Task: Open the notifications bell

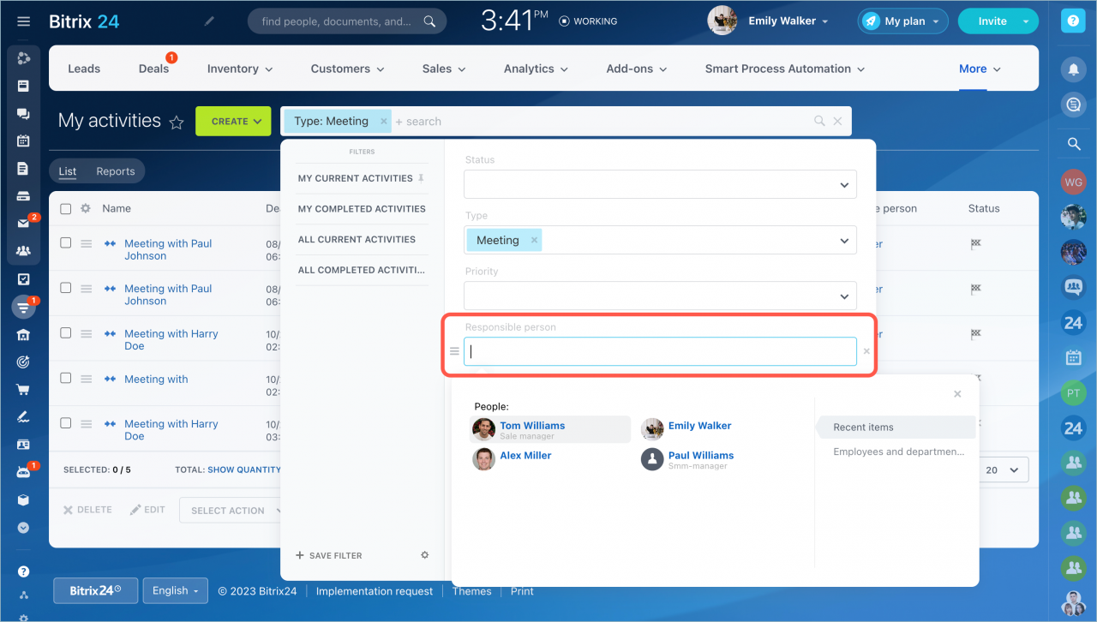Action: (x=1073, y=69)
